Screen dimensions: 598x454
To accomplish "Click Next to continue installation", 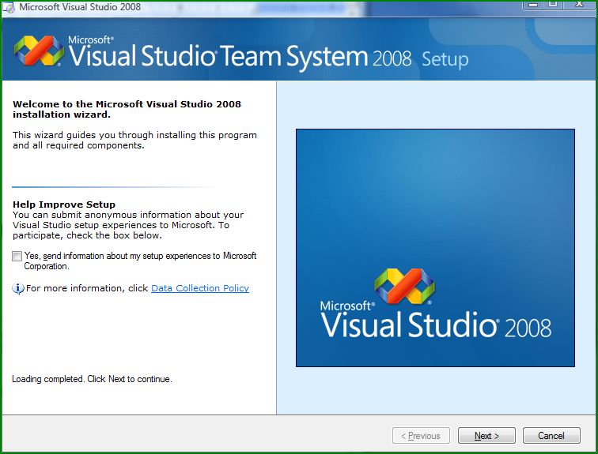I will pos(486,436).
